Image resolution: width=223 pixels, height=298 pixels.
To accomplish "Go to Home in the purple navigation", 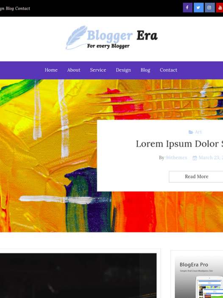I will pos(51,70).
